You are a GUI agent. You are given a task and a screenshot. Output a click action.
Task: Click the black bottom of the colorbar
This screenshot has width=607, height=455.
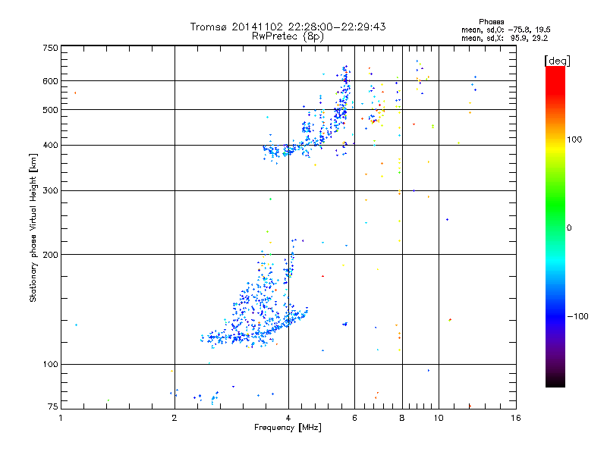(x=555, y=381)
